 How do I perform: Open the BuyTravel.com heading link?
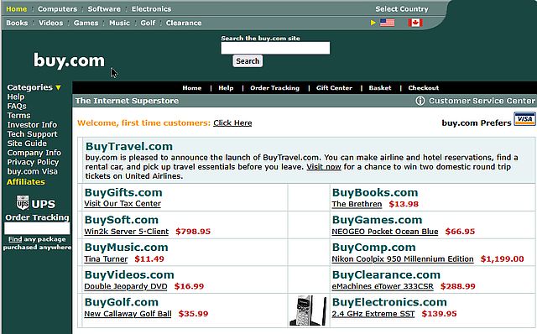[129, 146]
